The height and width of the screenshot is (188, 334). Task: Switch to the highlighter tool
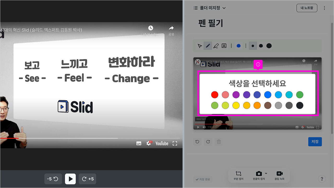(216, 46)
